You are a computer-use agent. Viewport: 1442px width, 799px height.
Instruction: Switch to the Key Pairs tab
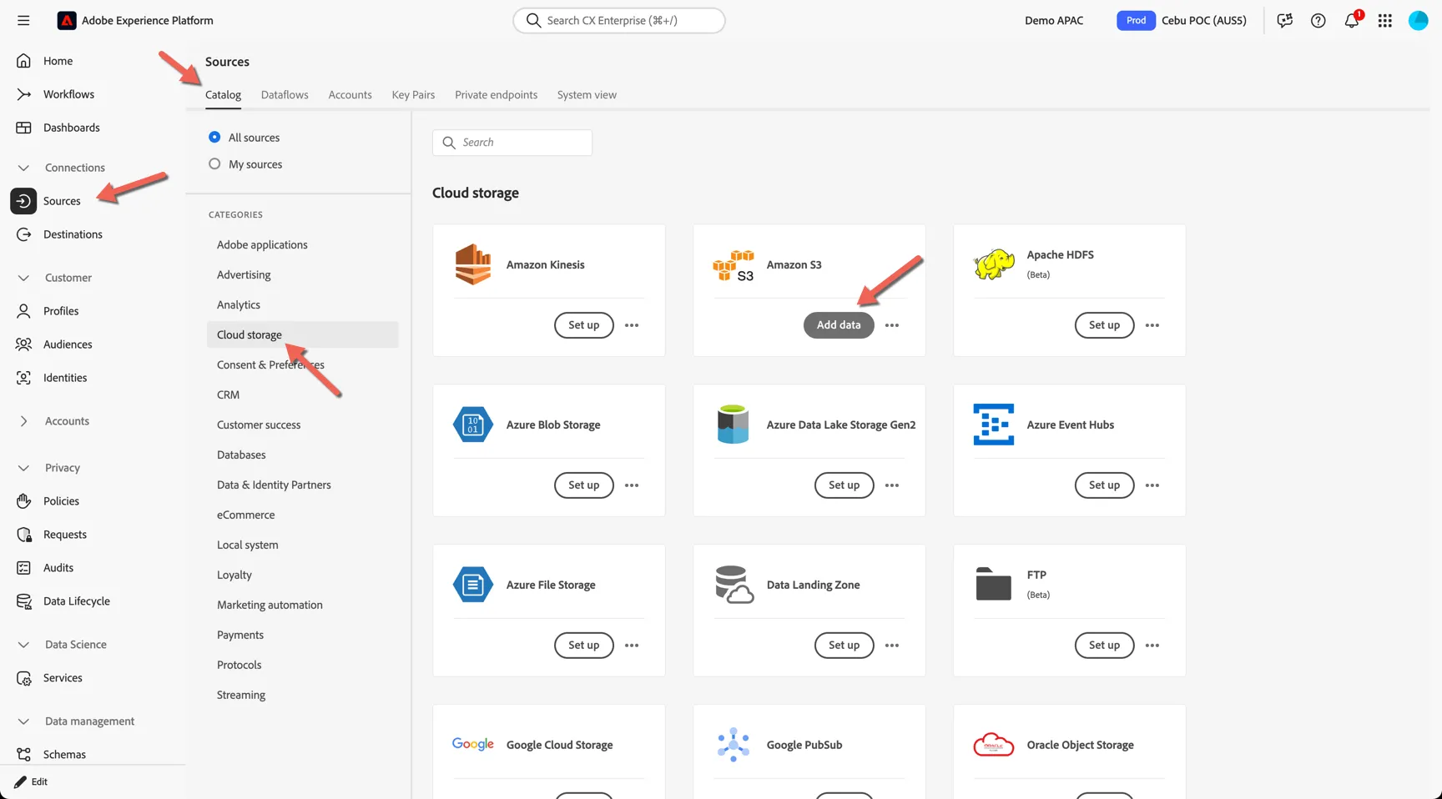[x=413, y=95]
